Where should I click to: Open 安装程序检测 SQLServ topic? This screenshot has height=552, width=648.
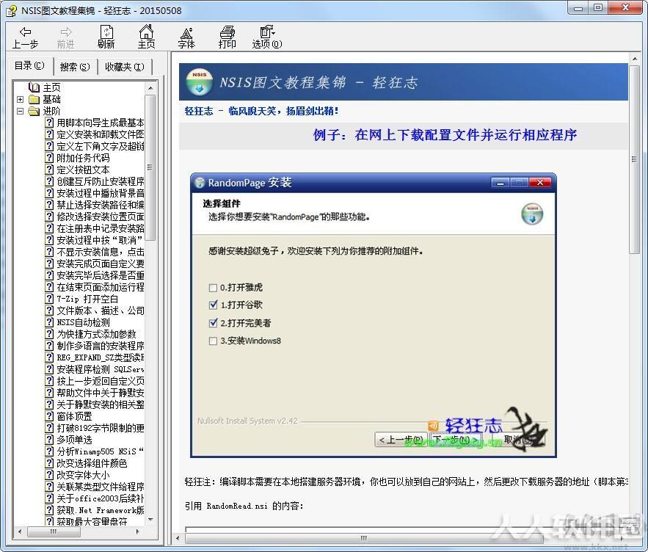(101, 369)
